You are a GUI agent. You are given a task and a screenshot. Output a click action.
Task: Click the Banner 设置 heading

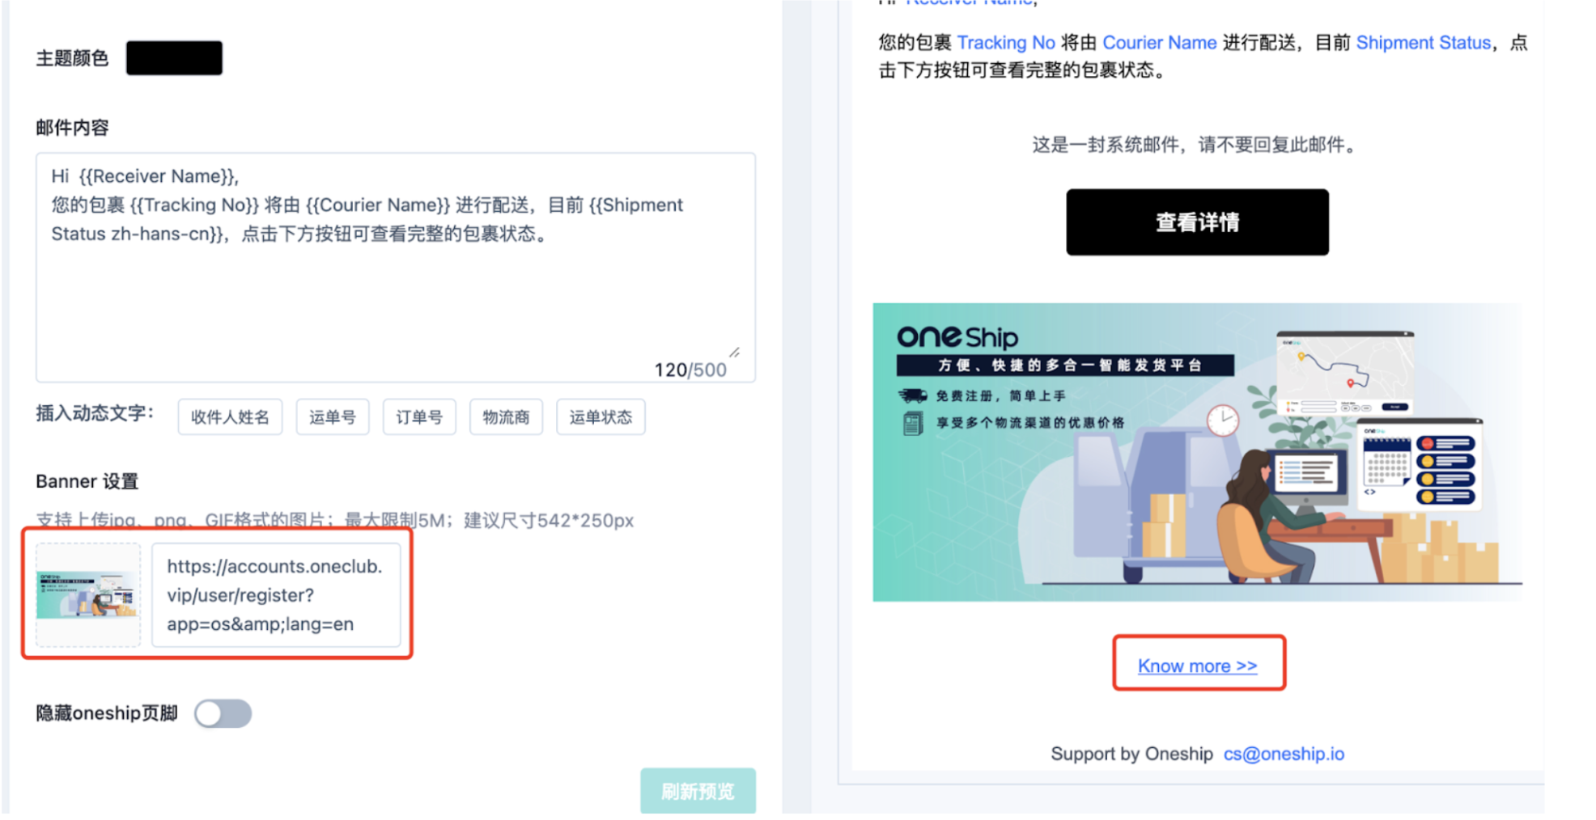(87, 481)
